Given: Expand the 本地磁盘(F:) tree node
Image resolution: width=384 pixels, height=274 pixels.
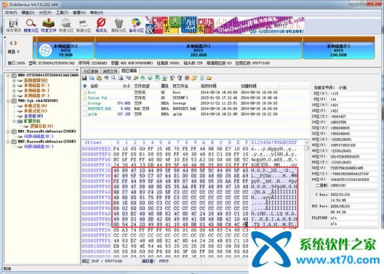Looking at the screenshot, I should (14, 95).
